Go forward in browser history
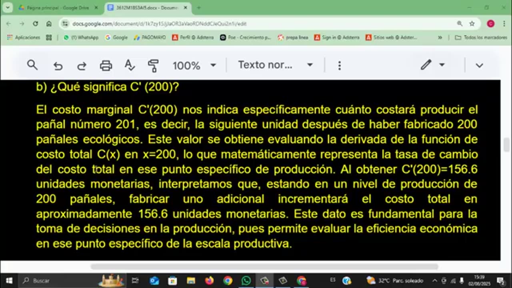Image resolution: width=512 pixels, height=288 pixels. pyautogui.click(x=22, y=24)
